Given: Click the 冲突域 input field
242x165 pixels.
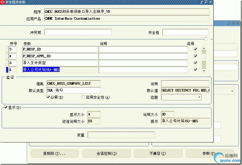Looking at the screenshot, I should [x=78, y=32].
